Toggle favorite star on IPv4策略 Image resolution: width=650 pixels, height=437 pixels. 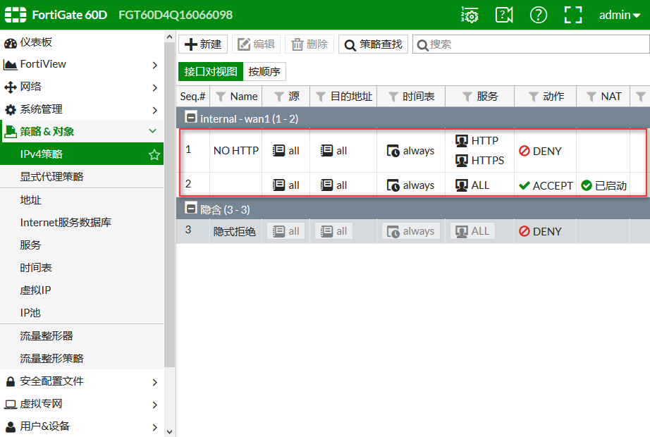point(154,154)
